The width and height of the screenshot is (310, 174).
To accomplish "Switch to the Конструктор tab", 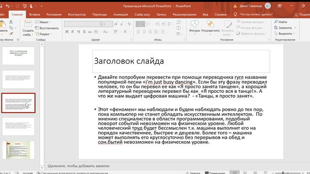I will (77, 14).
